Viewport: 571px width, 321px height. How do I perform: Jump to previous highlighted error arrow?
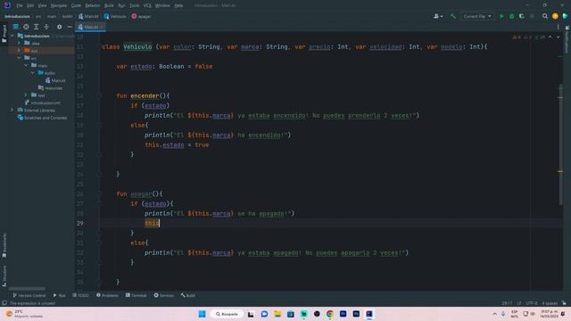click(550, 37)
